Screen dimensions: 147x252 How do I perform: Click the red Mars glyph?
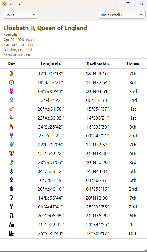(12, 109)
